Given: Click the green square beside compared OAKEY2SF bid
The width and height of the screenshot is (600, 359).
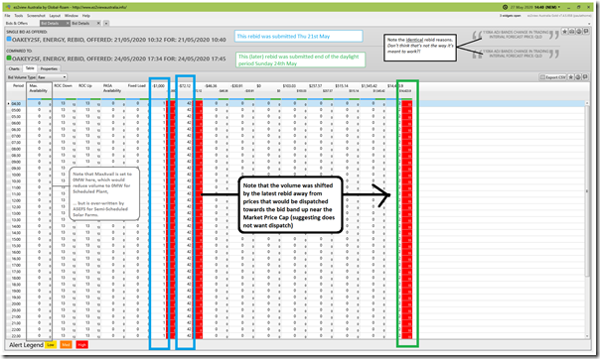Looking at the screenshot, I should (x=9, y=59).
